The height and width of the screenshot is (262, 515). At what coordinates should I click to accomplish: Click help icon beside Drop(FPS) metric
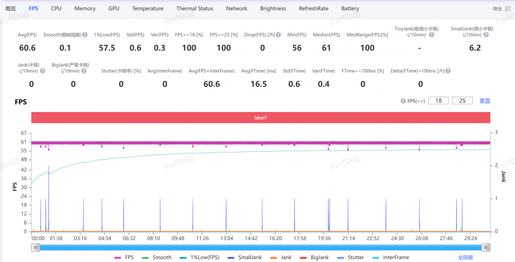[278, 34]
